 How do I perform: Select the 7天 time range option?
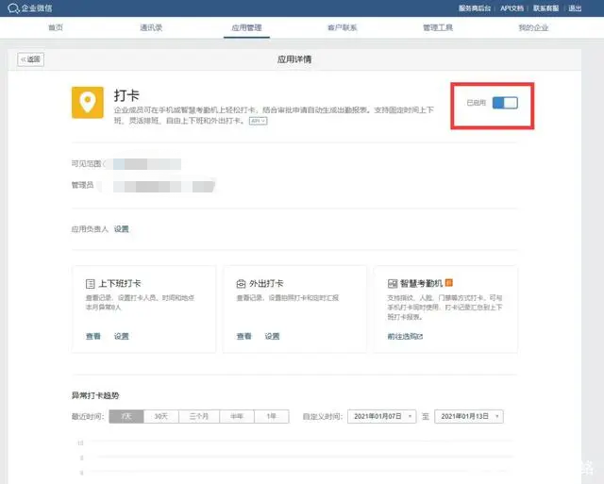click(x=126, y=416)
